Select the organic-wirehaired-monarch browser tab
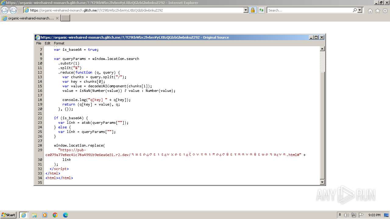Image resolution: width=390 pixels, height=219 pixels. point(30,18)
